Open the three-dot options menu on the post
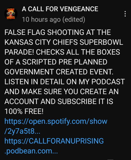The height and width of the screenshot is (160, 131). coord(125,14)
